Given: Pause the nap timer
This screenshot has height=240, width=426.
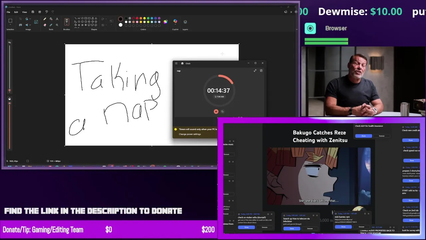Looking at the screenshot, I should coord(216,112).
